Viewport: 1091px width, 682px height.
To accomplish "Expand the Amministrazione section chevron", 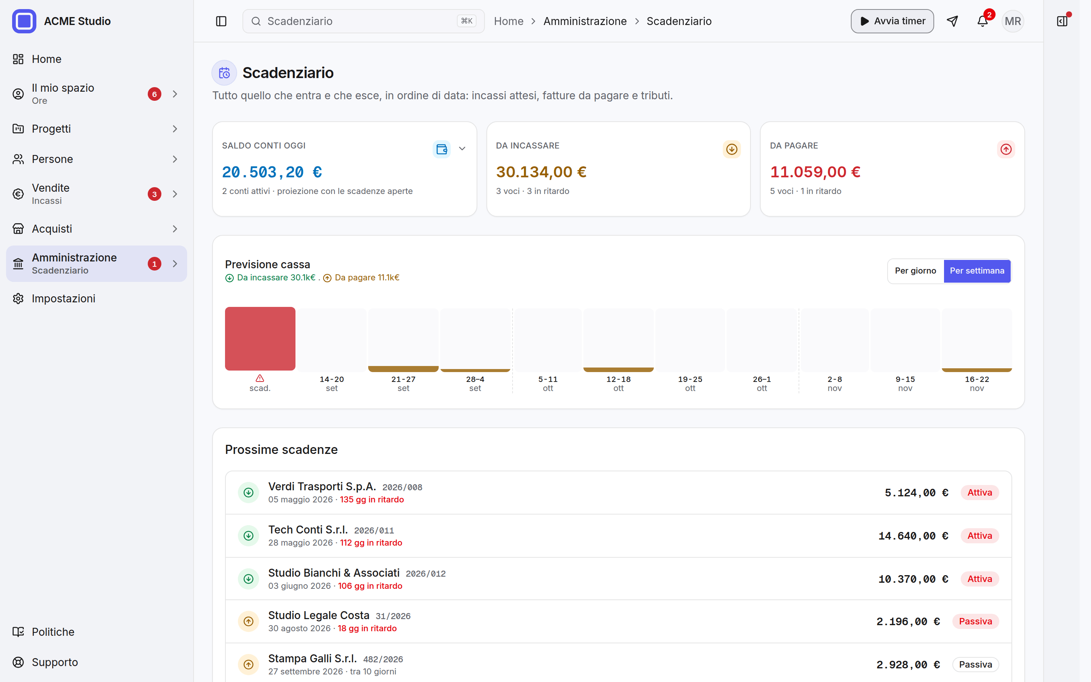I will point(175,264).
